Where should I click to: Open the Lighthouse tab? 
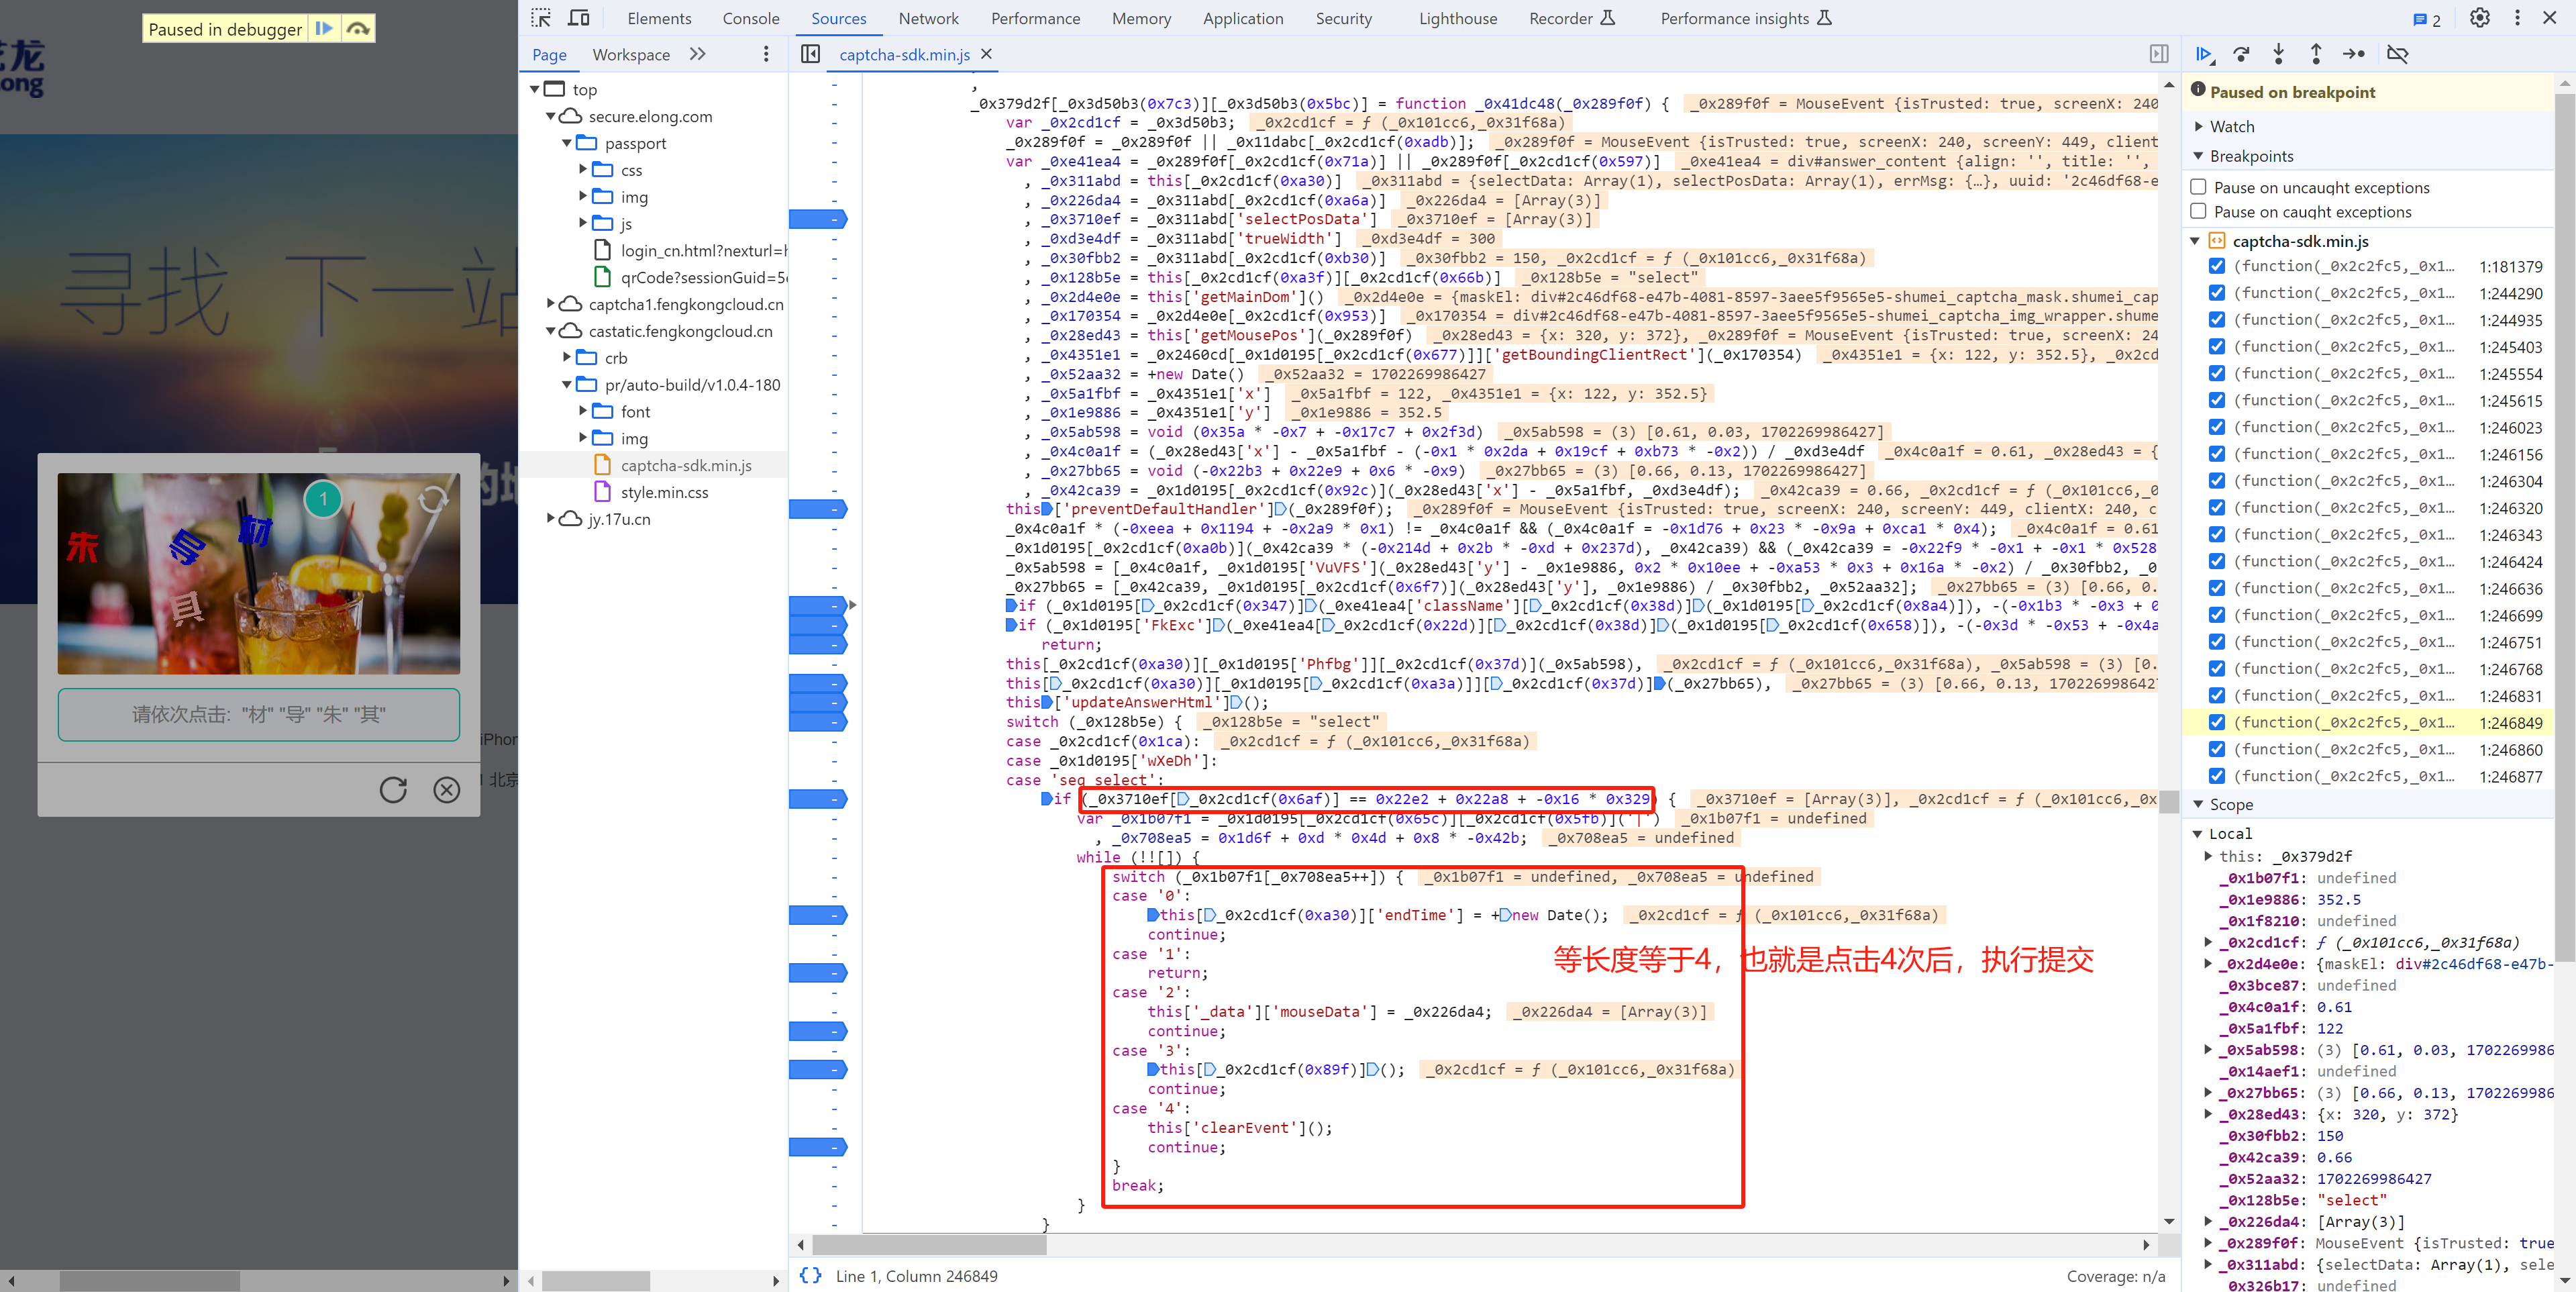pyautogui.click(x=1457, y=18)
